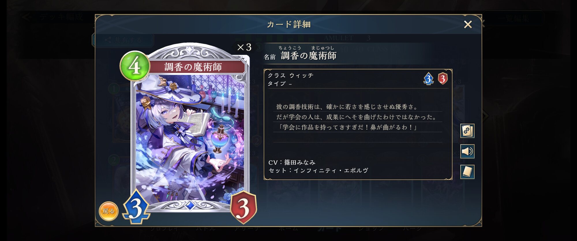Screen dimensions: 577x241
Task: Click the ×3 card count label
Action: [244, 47]
